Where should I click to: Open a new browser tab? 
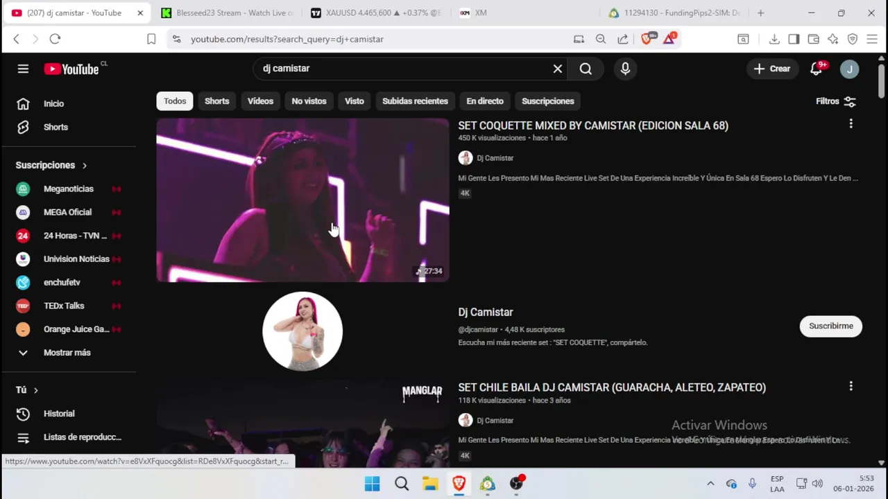pos(760,12)
